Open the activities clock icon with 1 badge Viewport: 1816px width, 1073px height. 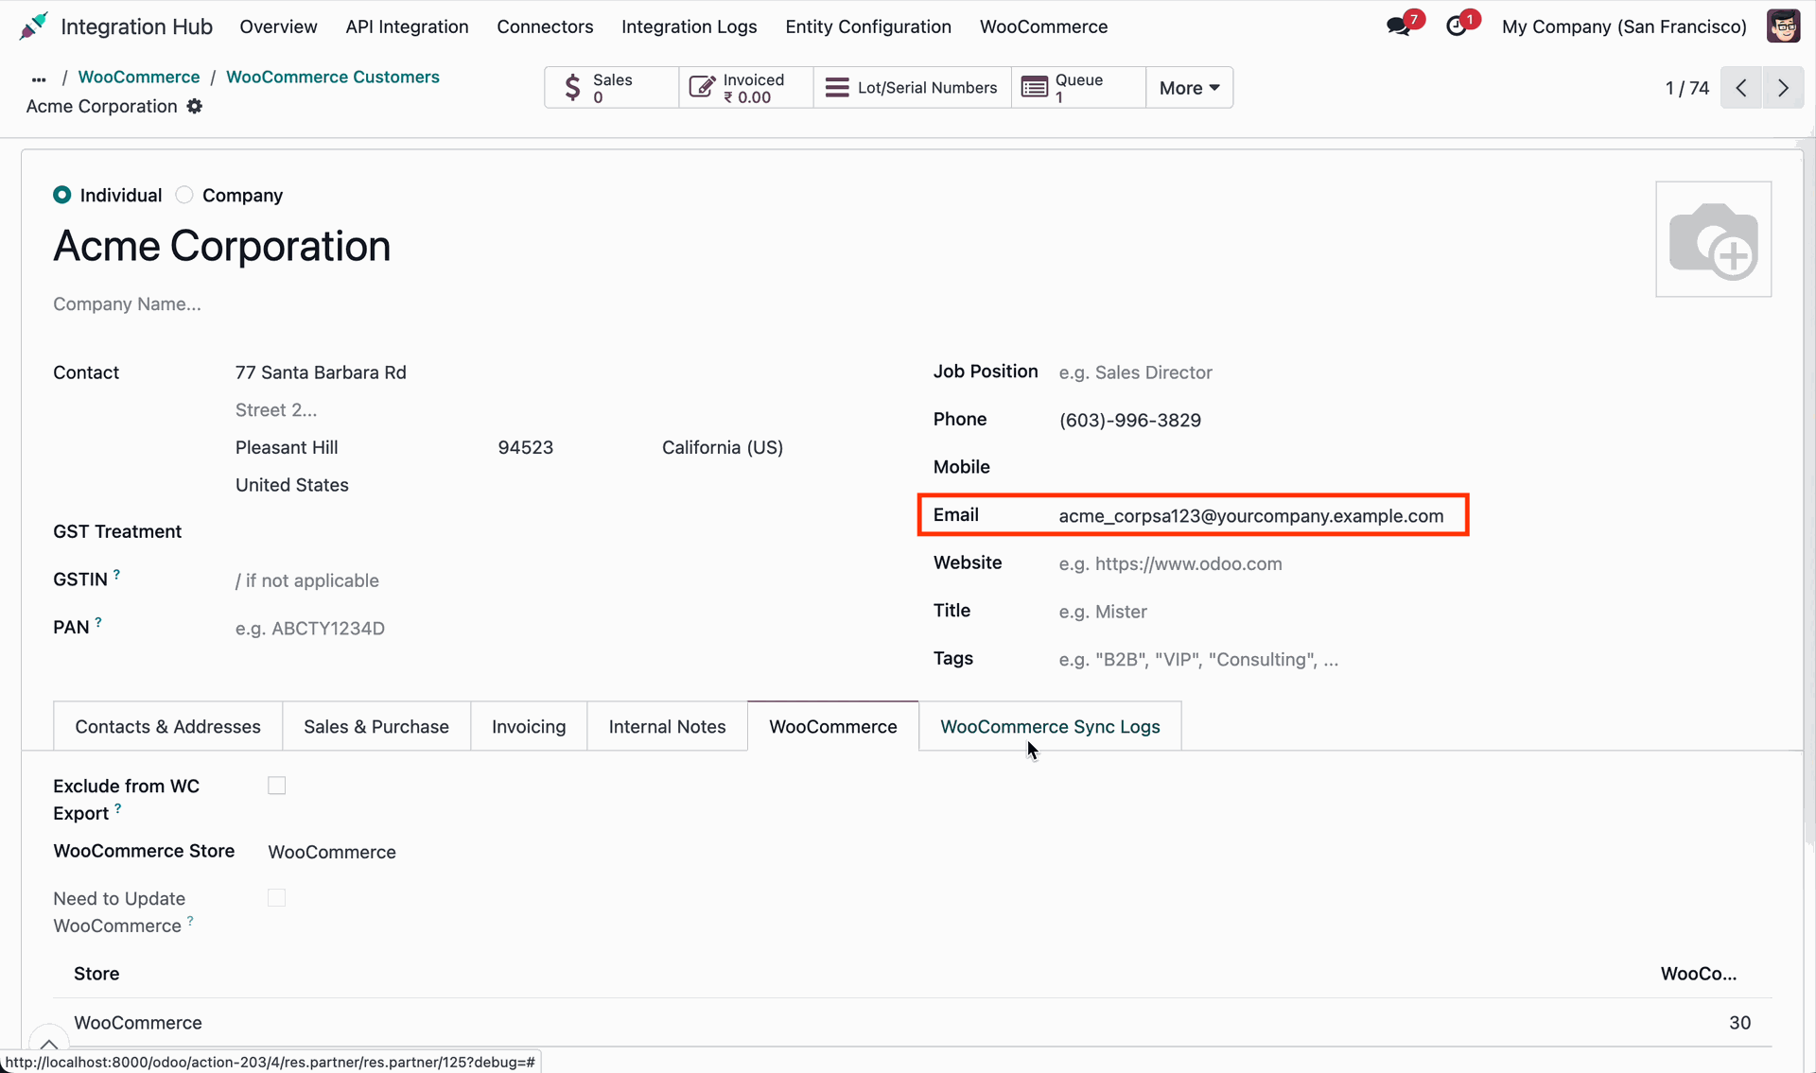pyautogui.click(x=1457, y=26)
